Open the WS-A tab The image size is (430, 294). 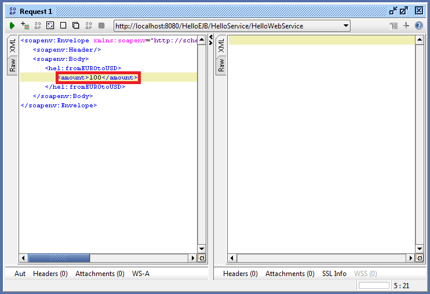[x=140, y=274]
